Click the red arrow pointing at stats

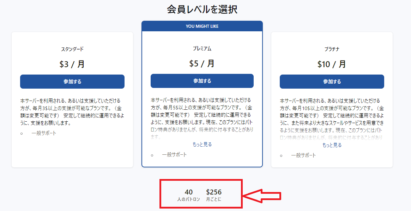click(x=262, y=196)
